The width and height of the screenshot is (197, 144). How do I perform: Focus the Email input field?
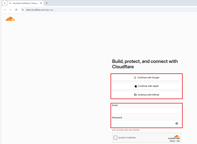pyautogui.click(x=146, y=111)
